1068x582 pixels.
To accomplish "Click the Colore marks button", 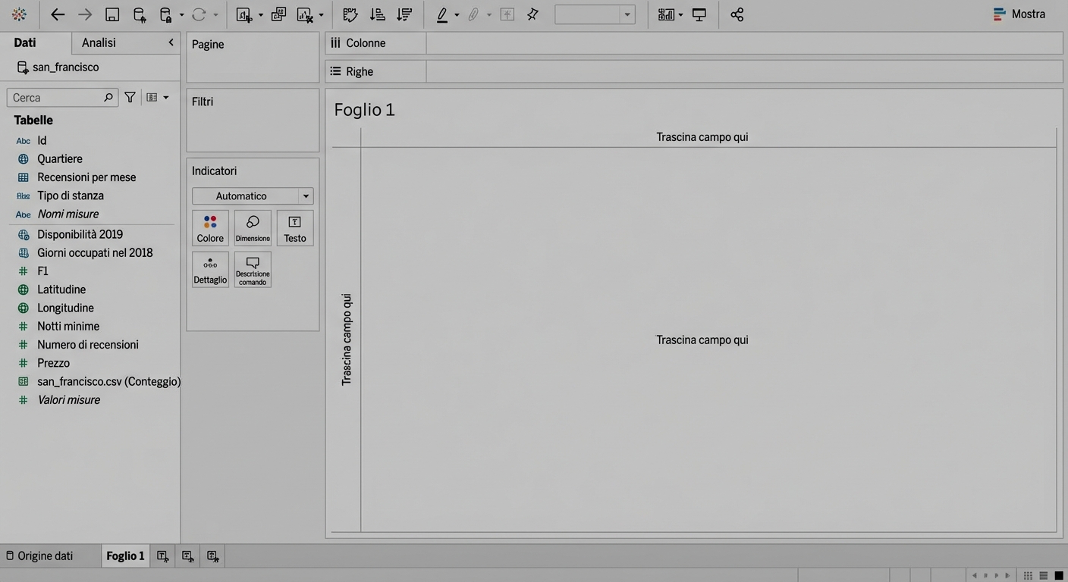I will click(x=210, y=228).
